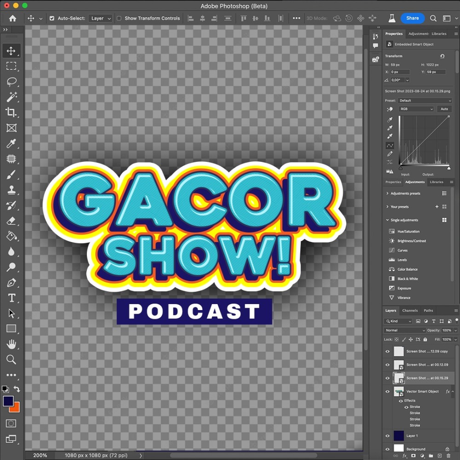
Task: Select the Lasso tool
Action: coord(11,81)
